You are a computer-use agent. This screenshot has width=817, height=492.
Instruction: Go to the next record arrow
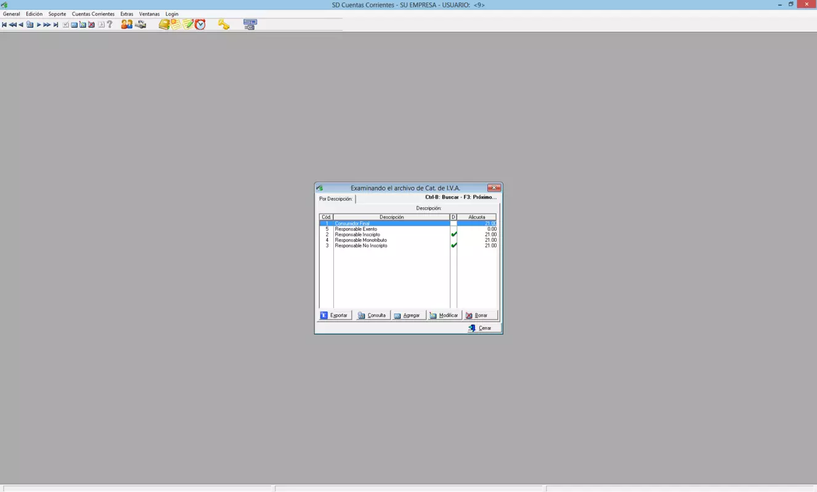pos(38,25)
